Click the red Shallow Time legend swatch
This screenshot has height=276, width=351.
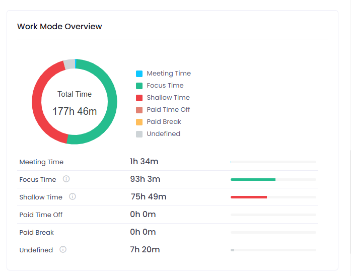pyautogui.click(x=139, y=98)
